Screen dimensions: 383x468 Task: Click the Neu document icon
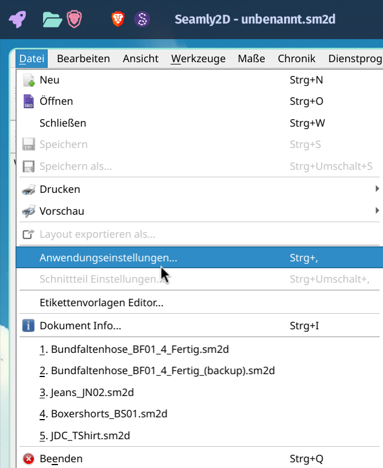(28, 80)
